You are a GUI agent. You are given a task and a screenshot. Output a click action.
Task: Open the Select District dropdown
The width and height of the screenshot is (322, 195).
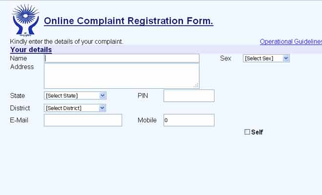point(75,108)
